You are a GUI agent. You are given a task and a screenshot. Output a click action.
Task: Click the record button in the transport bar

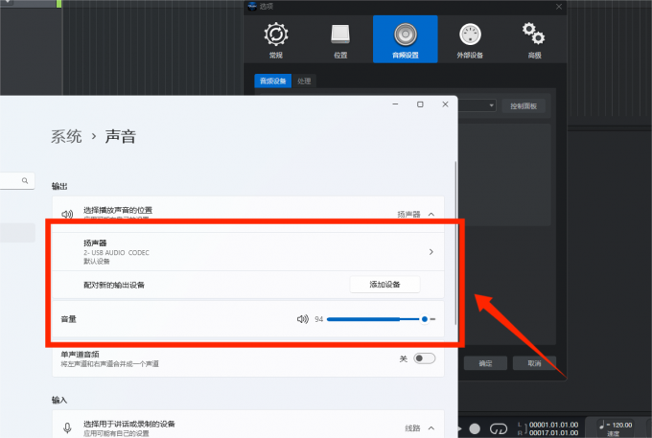tap(475, 428)
